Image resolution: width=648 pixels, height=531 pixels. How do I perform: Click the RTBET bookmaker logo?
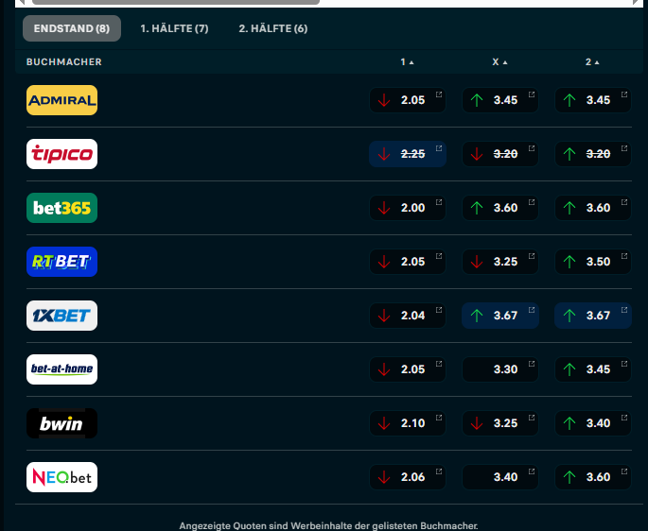tap(61, 262)
